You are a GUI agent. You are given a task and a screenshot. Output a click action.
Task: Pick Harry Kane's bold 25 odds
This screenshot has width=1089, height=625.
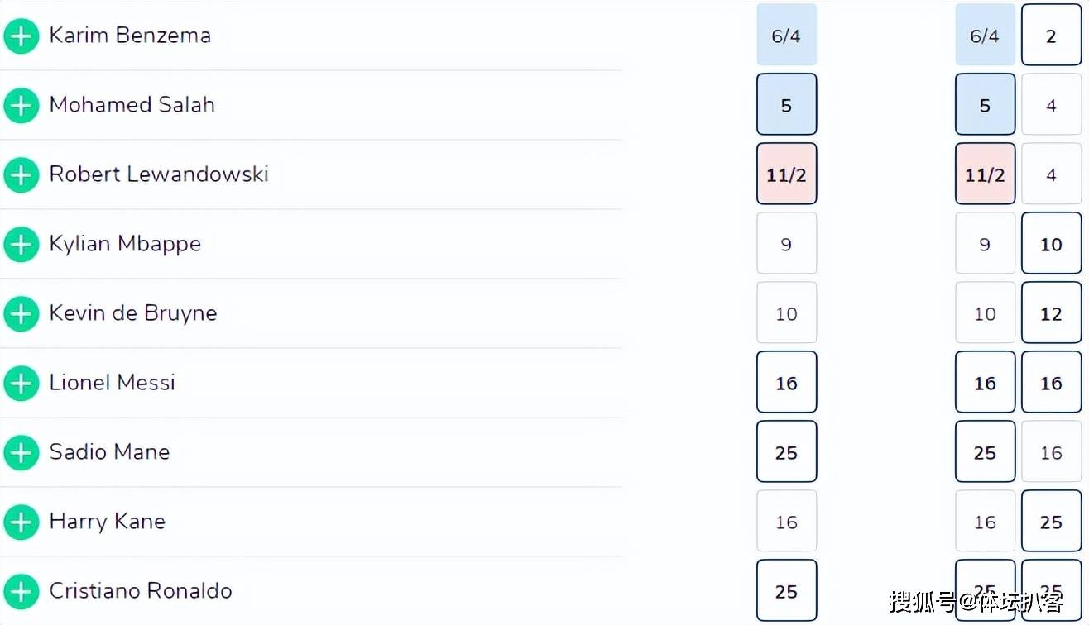[x=1051, y=522]
